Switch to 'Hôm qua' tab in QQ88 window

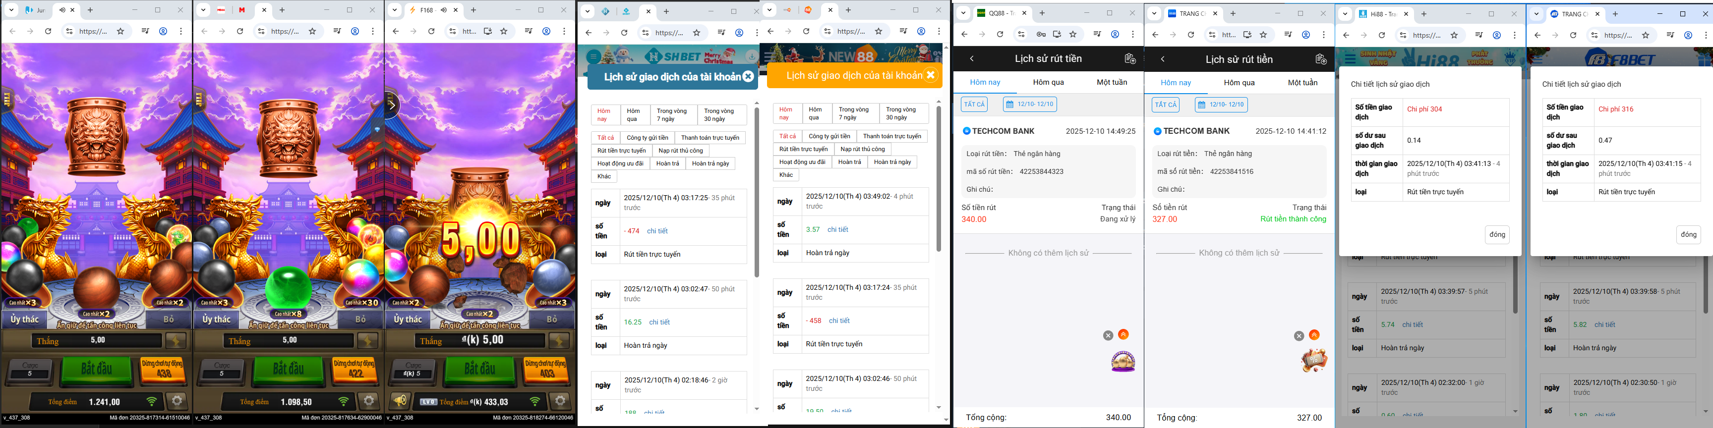point(1048,82)
